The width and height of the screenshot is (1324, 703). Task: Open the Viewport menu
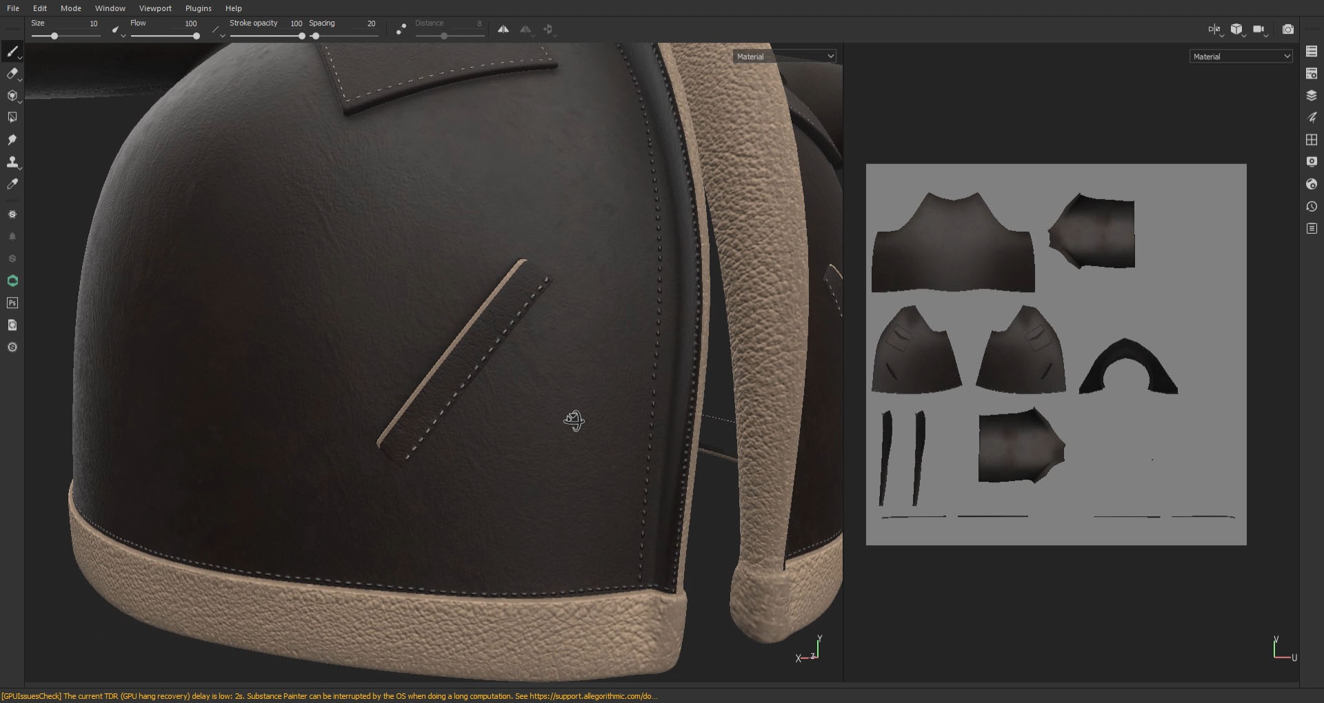155,8
